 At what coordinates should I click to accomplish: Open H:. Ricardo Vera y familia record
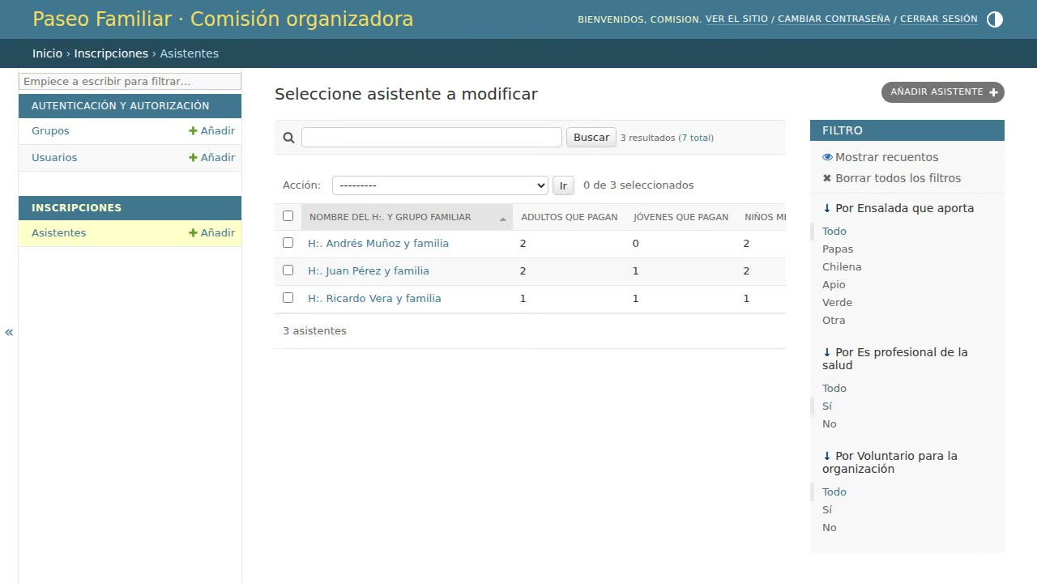[374, 298]
